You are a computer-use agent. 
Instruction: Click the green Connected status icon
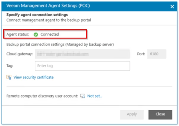(x=36, y=34)
